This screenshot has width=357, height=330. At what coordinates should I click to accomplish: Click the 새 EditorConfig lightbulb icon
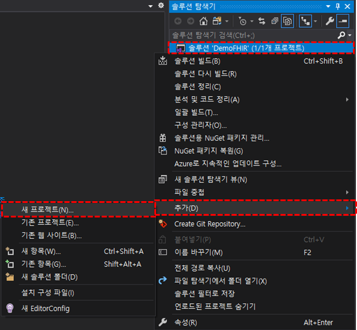point(10,308)
